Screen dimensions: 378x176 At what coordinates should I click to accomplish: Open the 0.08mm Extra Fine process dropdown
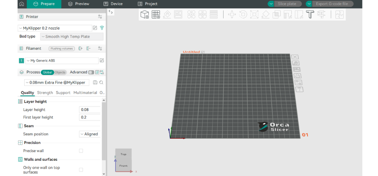tap(57, 83)
